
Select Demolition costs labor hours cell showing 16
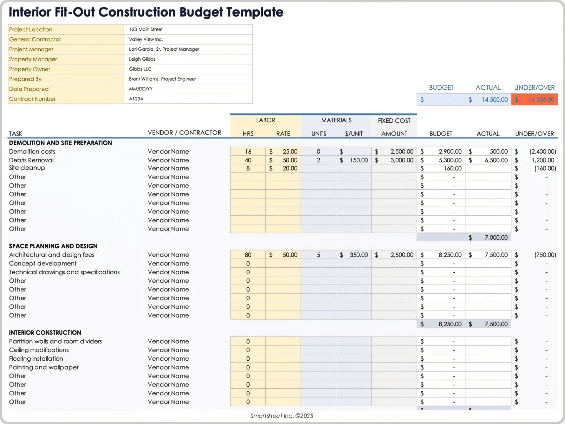pyautogui.click(x=248, y=151)
